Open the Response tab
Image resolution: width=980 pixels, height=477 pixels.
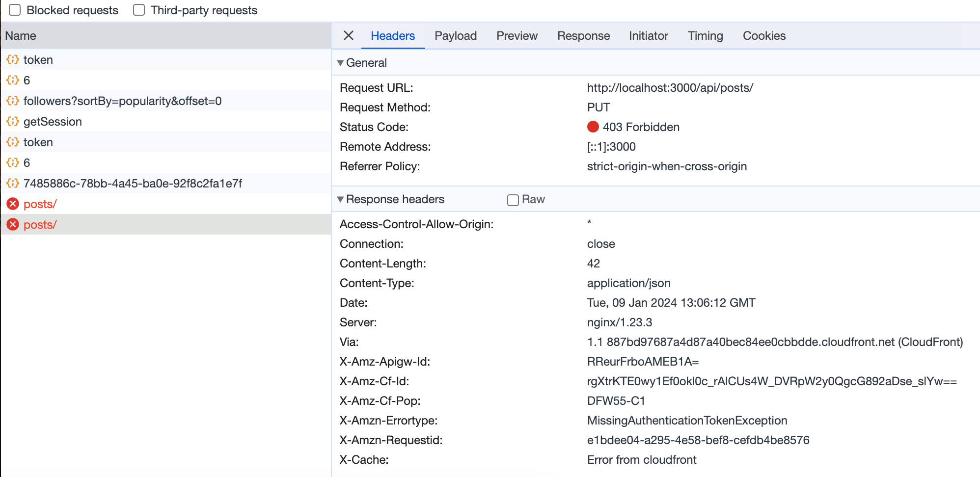pyautogui.click(x=583, y=36)
